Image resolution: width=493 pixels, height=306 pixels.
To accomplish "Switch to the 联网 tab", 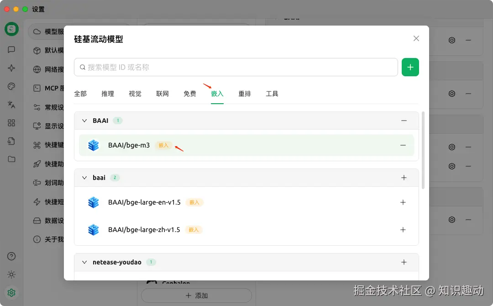I will click(x=162, y=94).
